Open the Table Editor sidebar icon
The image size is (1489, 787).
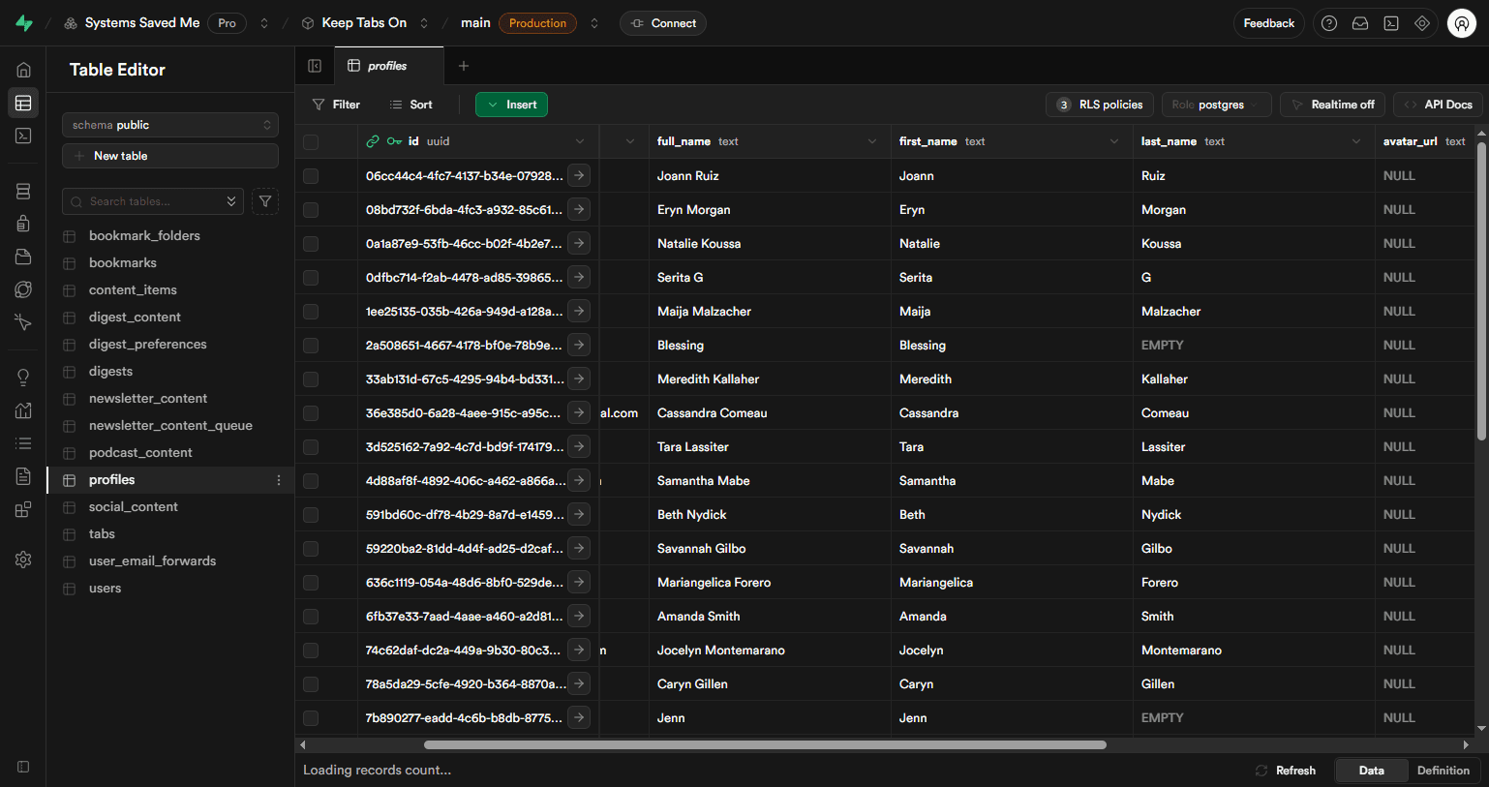23,103
